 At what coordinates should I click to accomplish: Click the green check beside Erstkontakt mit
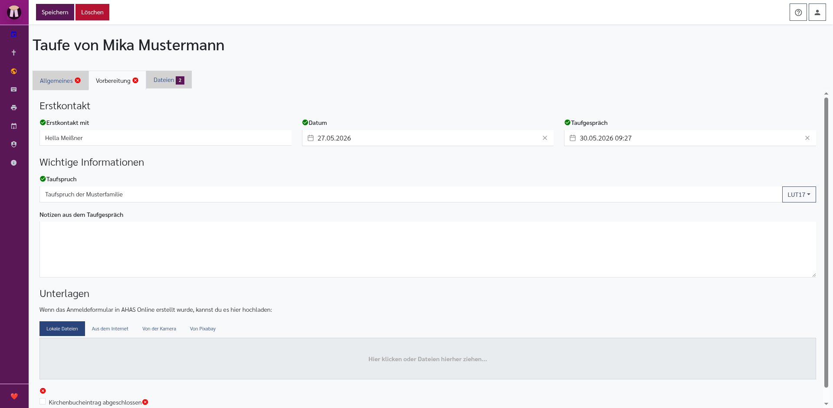click(x=43, y=122)
